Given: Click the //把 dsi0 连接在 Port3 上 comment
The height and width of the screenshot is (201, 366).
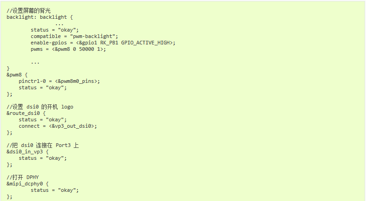Looking at the screenshot, I should click(43, 146).
